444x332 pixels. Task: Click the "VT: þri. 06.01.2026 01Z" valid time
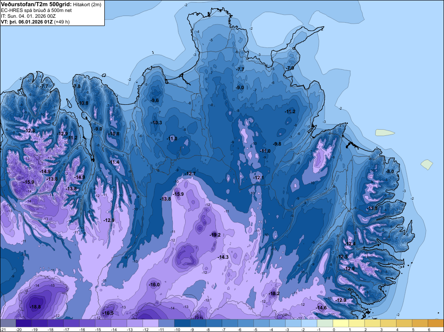(27, 22)
